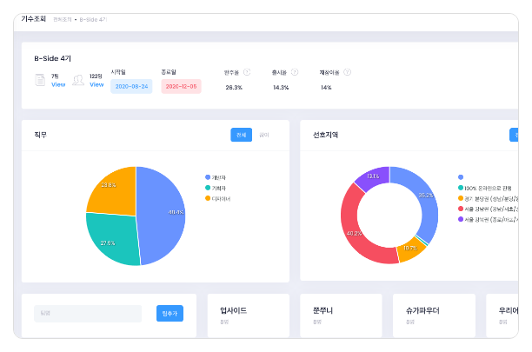Select the start date 2020-08-24 field
Screen dimensions: 532x352
click(x=131, y=87)
